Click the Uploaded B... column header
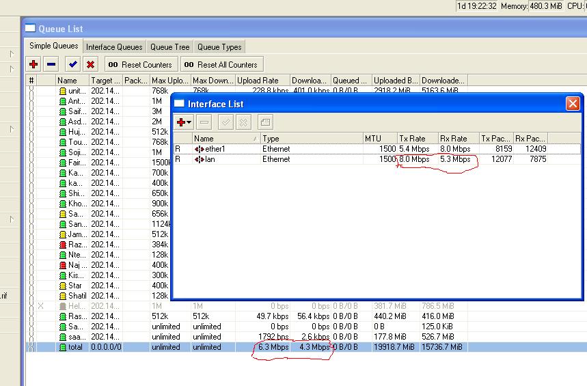The image size is (587, 386). coord(396,81)
